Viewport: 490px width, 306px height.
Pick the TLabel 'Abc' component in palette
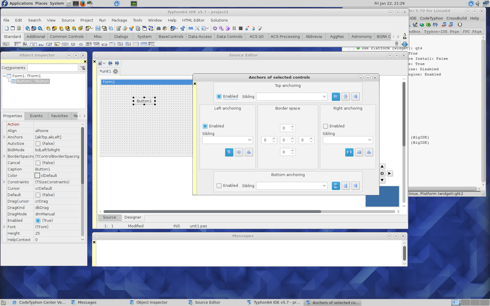[41, 45]
